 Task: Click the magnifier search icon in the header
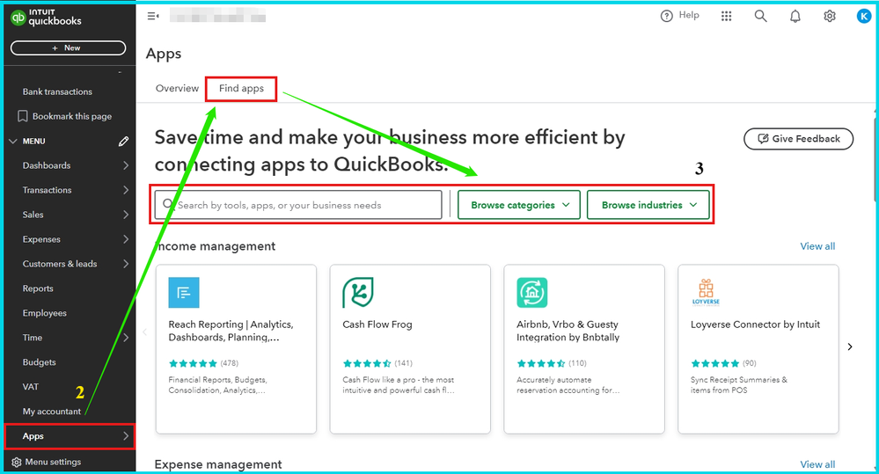[x=760, y=16]
